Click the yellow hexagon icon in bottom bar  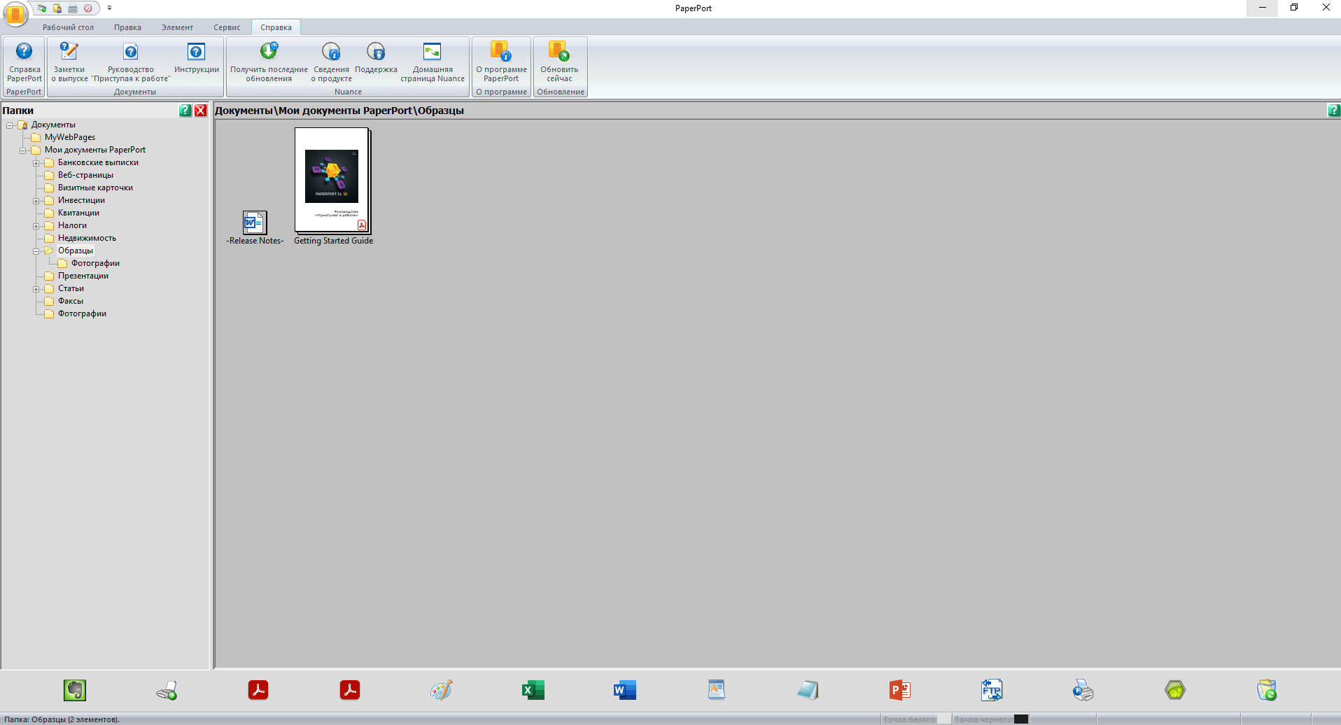pos(1175,691)
